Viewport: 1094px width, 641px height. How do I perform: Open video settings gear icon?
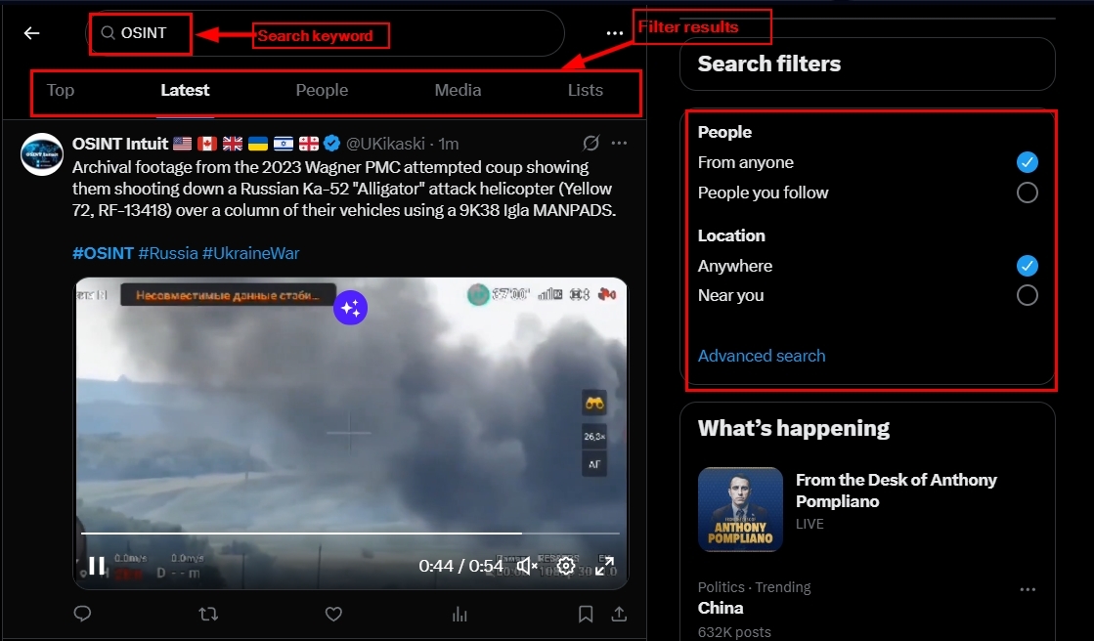566,566
